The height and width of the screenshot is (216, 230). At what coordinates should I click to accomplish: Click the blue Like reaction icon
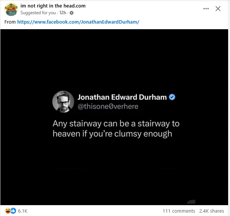pyautogui.click(x=13, y=211)
